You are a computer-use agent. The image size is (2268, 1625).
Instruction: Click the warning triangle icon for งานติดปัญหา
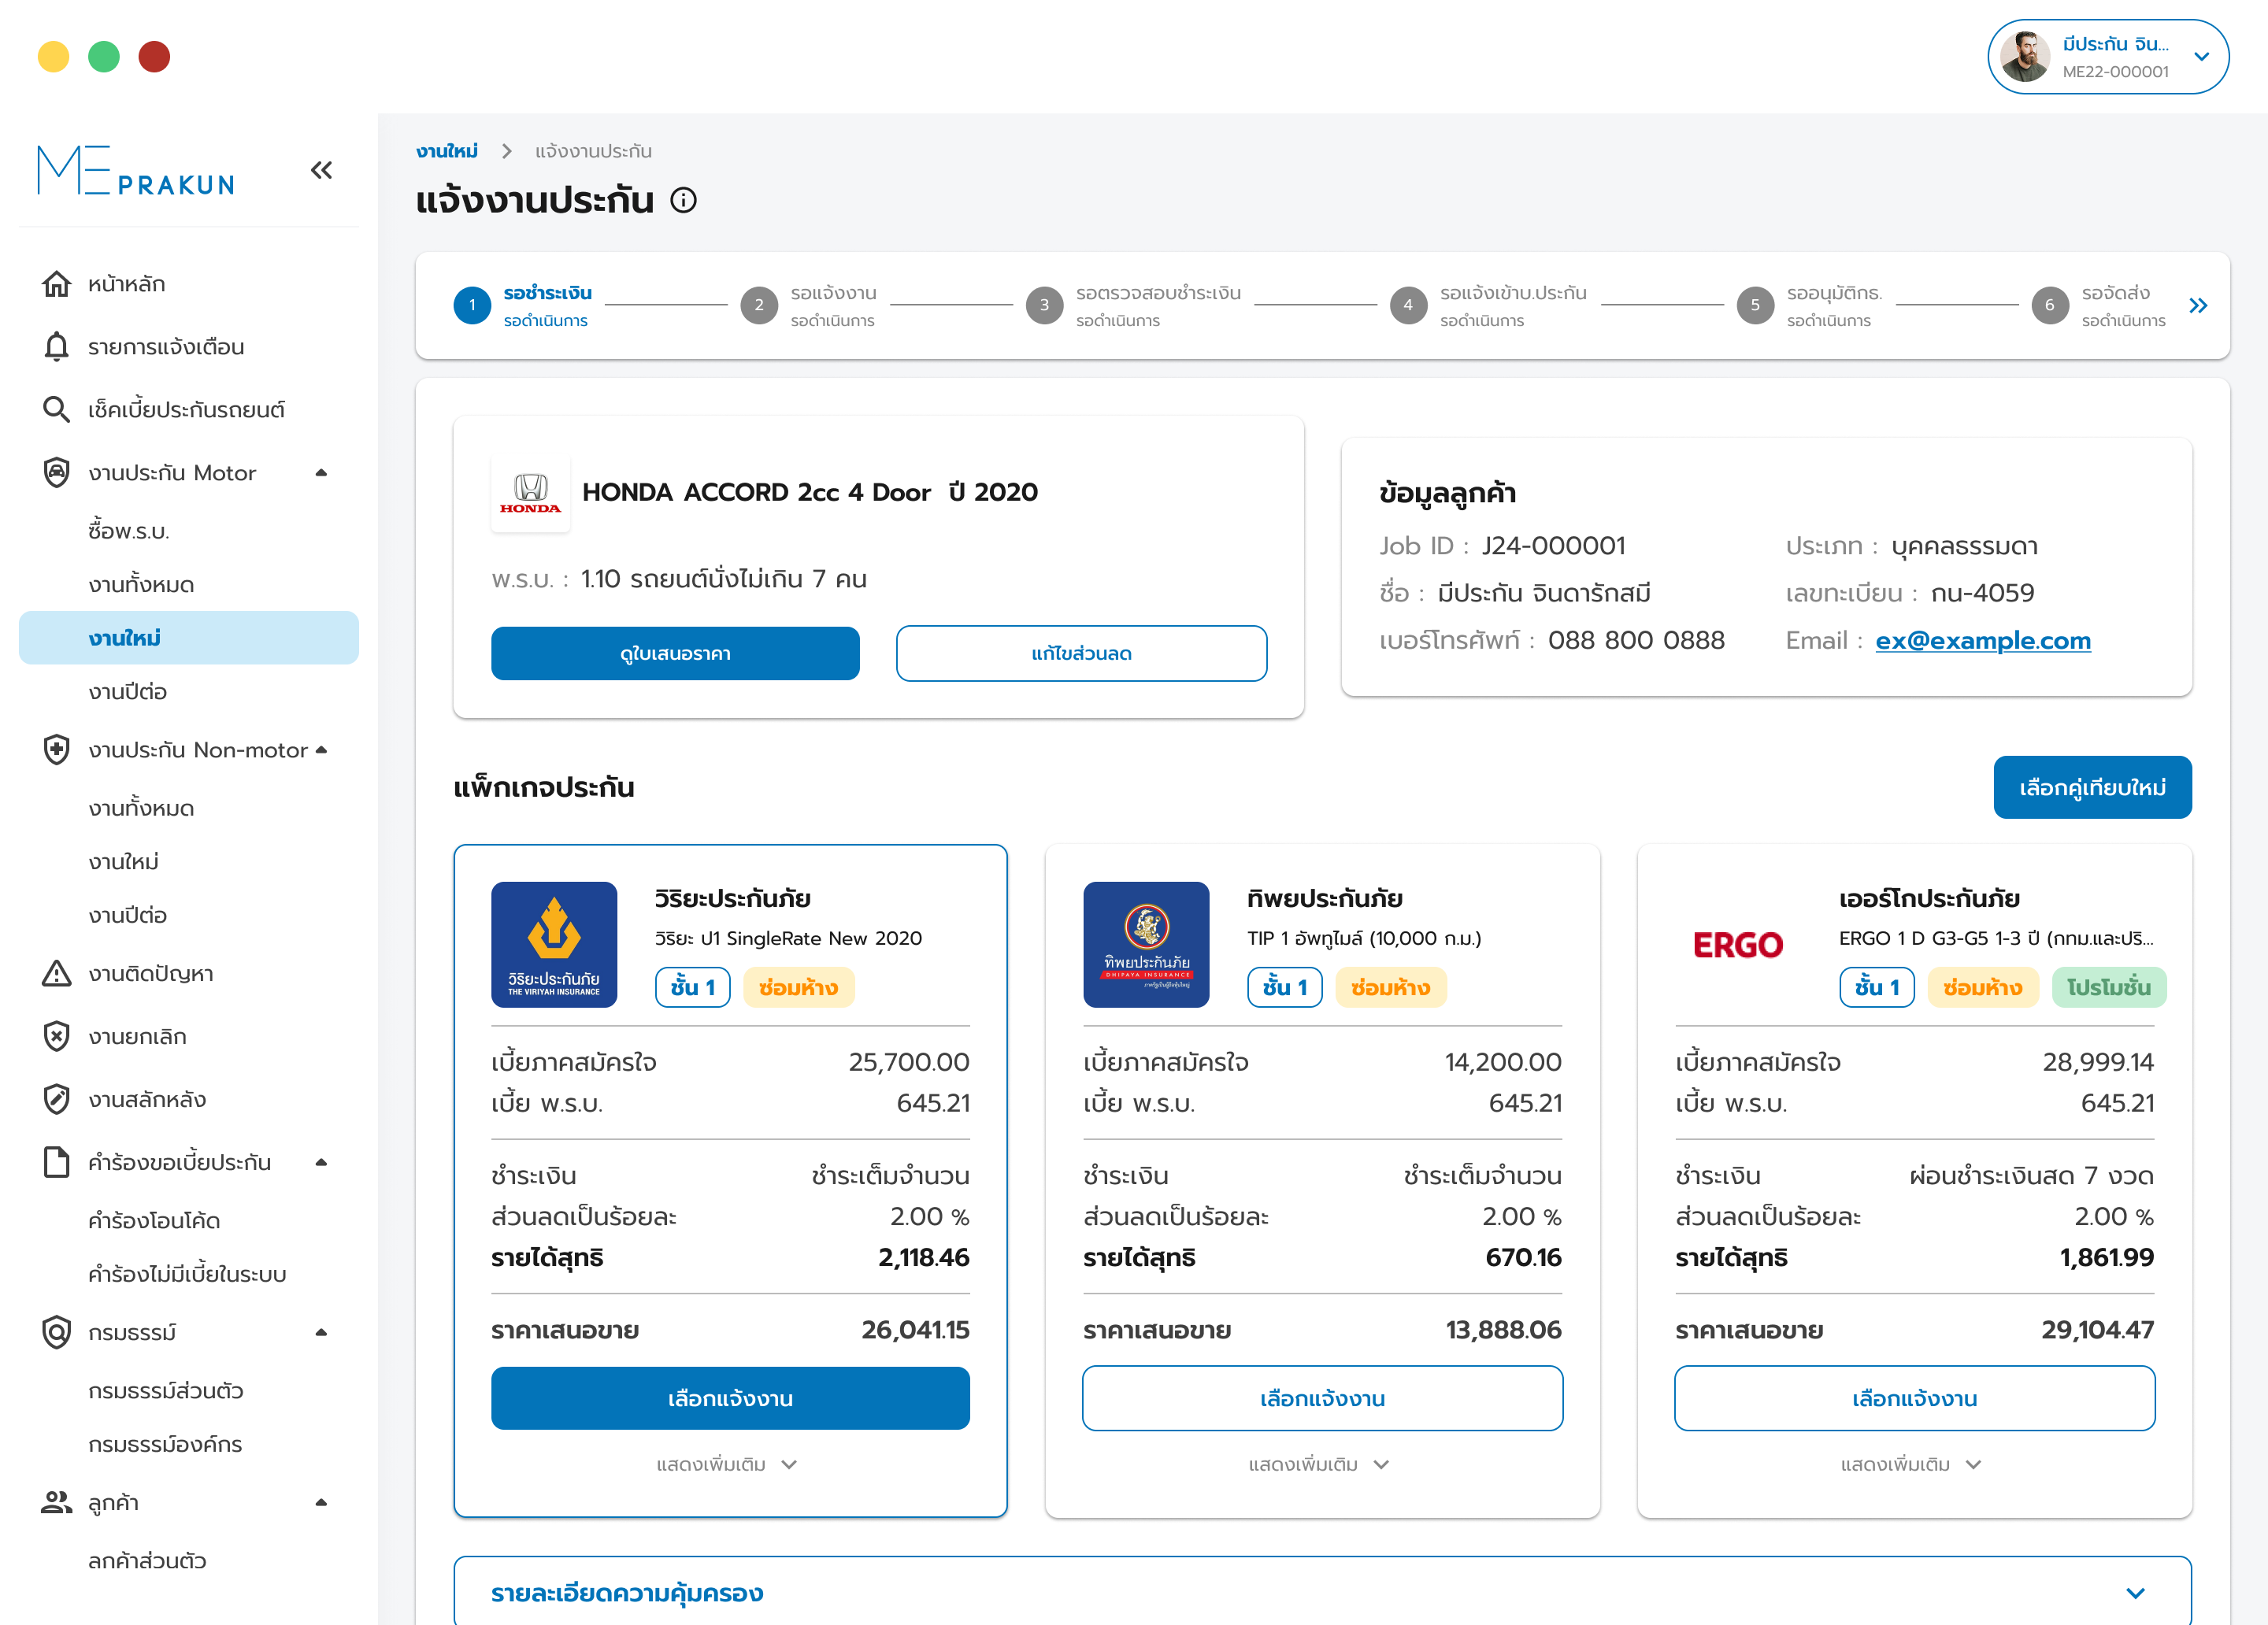coord(56,974)
